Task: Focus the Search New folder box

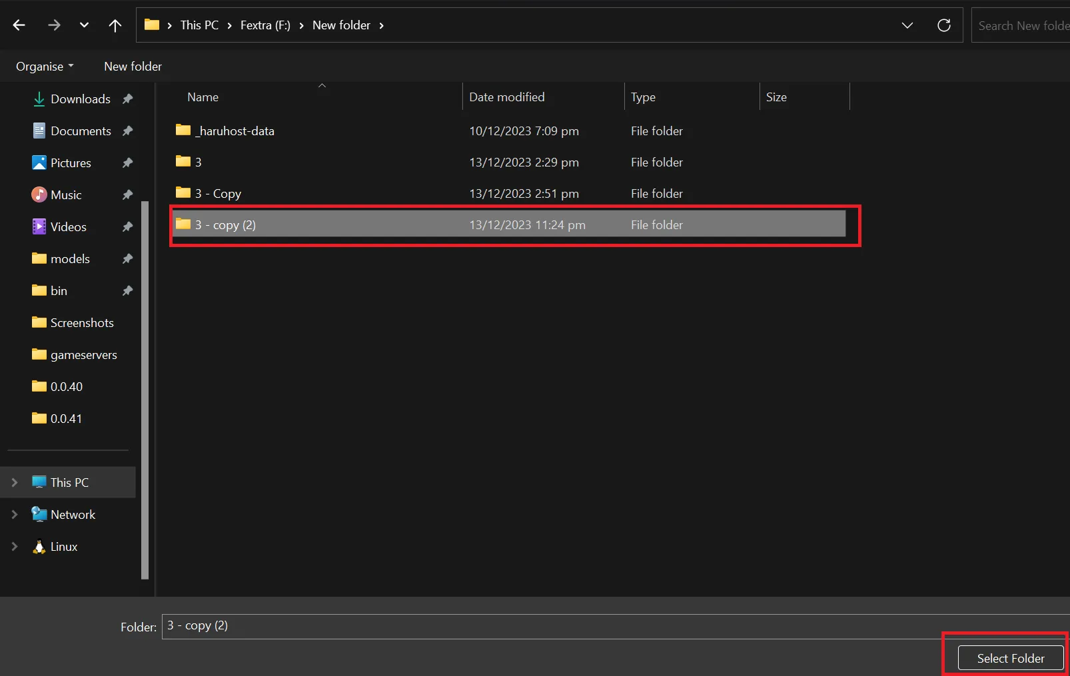Action: pyautogui.click(x=1021, y=25)
